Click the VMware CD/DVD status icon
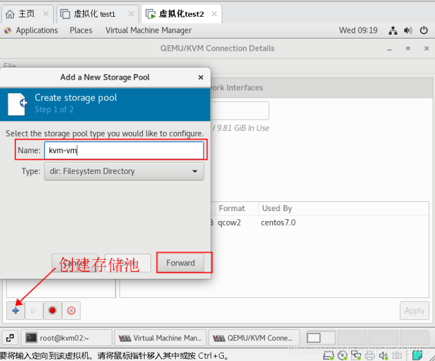 pyautogui.click(x=342, y=355)
